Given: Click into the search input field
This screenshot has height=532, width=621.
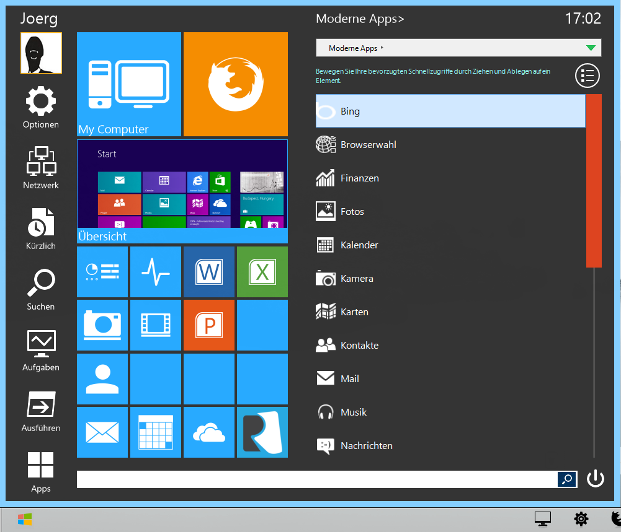Looking at the screenshot, I should click(317, 479).
